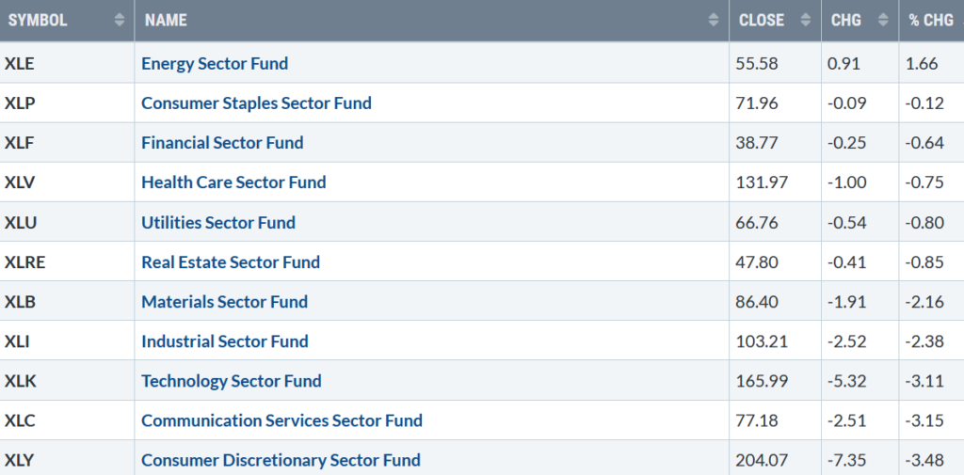Open Communication Services Sector Fund link
The width and height of the screenshot is (964, 475).
coord(281,420)
